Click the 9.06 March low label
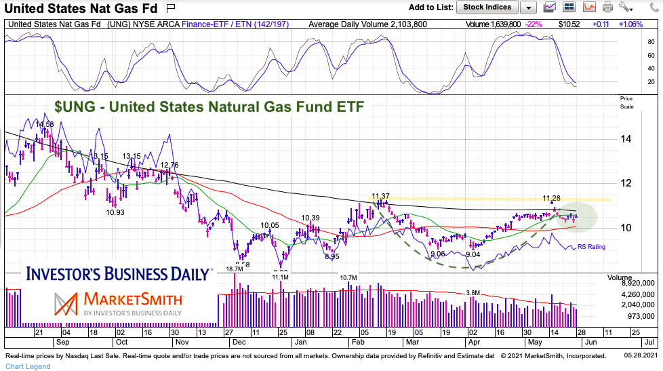Viewport: 663px width, 371px height. point(438,254)
